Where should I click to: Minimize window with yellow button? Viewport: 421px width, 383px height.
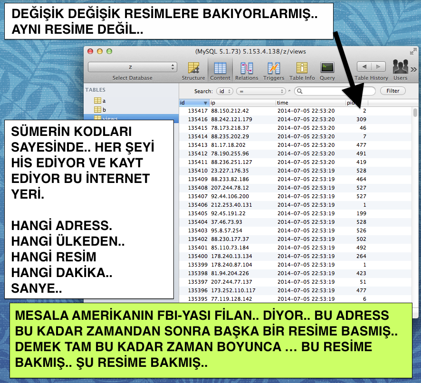100,51
